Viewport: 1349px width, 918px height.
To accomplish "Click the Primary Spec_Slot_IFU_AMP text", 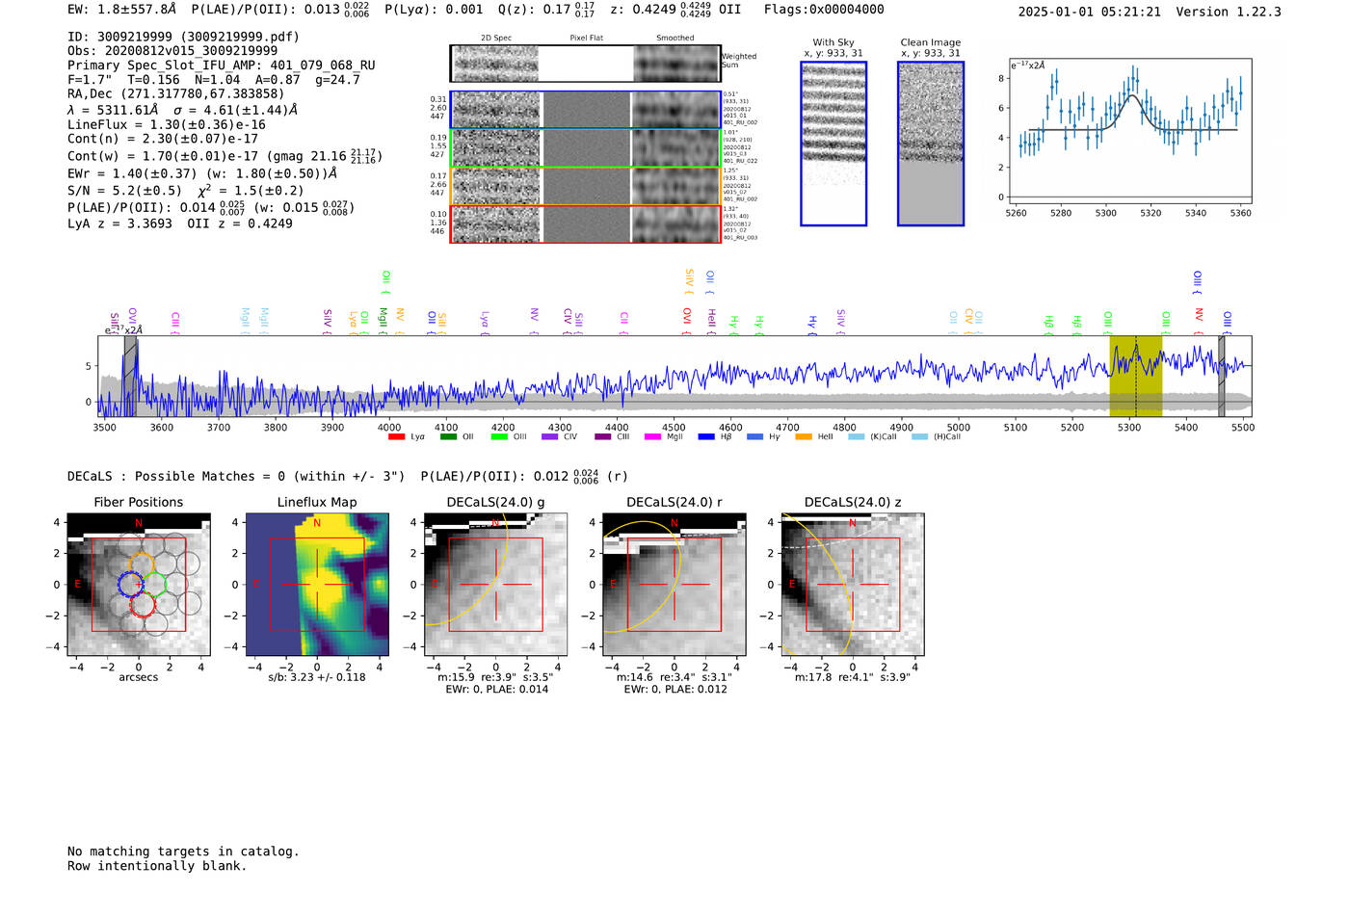I will point(222,66).
